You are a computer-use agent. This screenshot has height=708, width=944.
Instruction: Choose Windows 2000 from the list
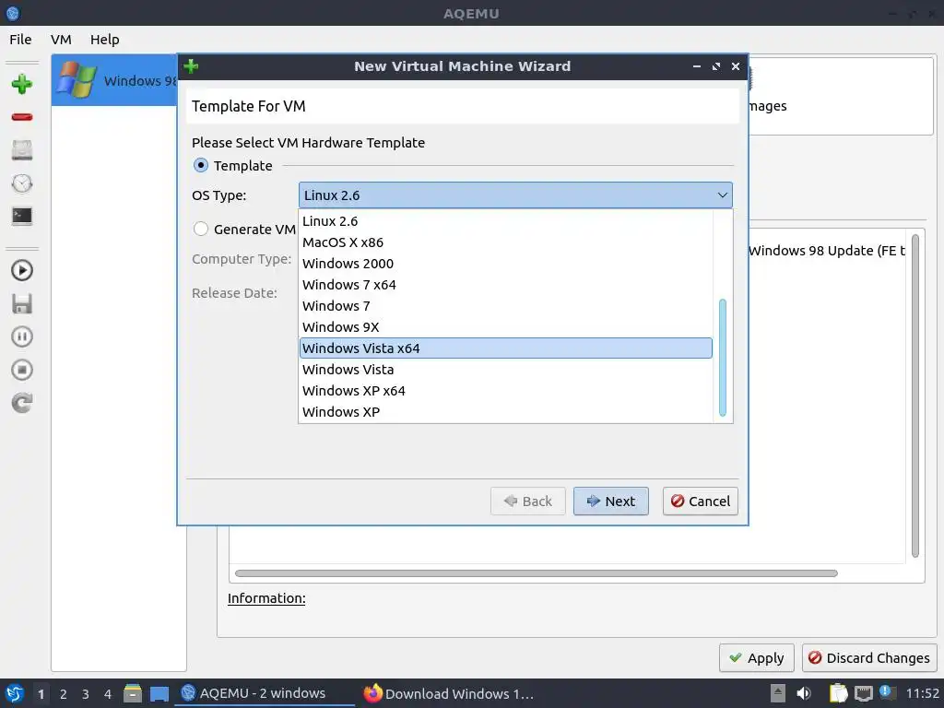(506, 263)
